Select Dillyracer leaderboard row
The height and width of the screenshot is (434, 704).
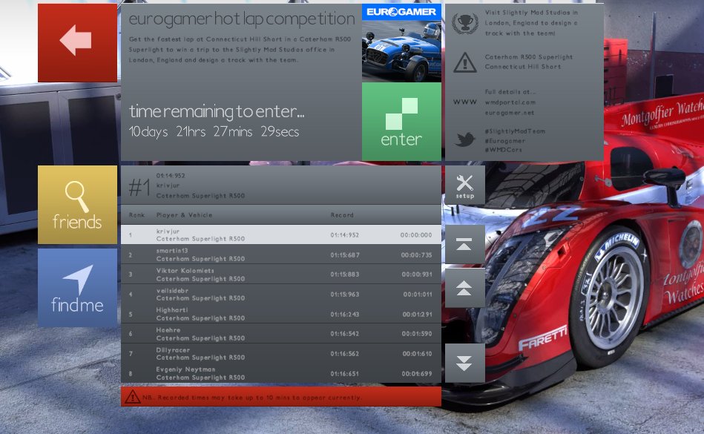click(281, 353)
